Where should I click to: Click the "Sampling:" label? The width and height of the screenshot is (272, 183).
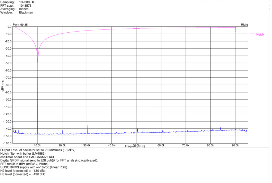(7, 2)
